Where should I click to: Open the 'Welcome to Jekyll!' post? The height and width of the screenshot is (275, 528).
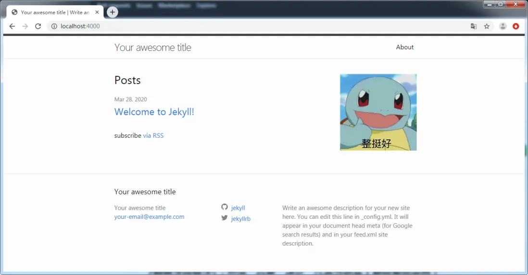click(x=154, y=112)
